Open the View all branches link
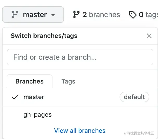This screenshot has height=139, width=158. [x=80, y=130]
